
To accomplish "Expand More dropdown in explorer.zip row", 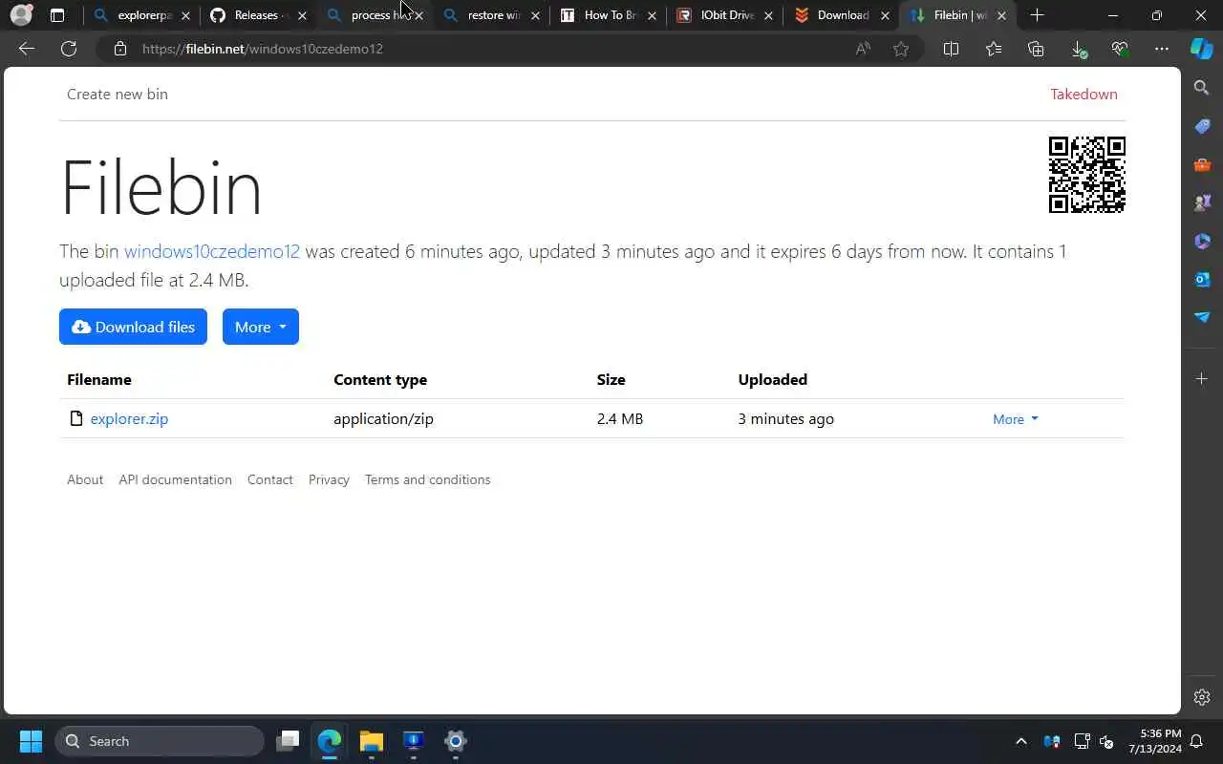I will click(1015, 419).
